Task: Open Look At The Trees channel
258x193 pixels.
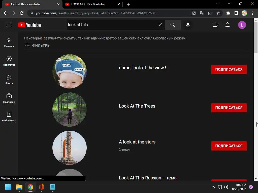Action: [x=137, y=106]
